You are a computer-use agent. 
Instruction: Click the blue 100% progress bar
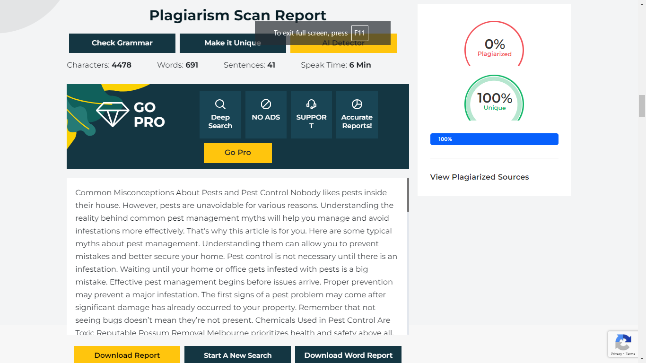click(x=494, y=139)
